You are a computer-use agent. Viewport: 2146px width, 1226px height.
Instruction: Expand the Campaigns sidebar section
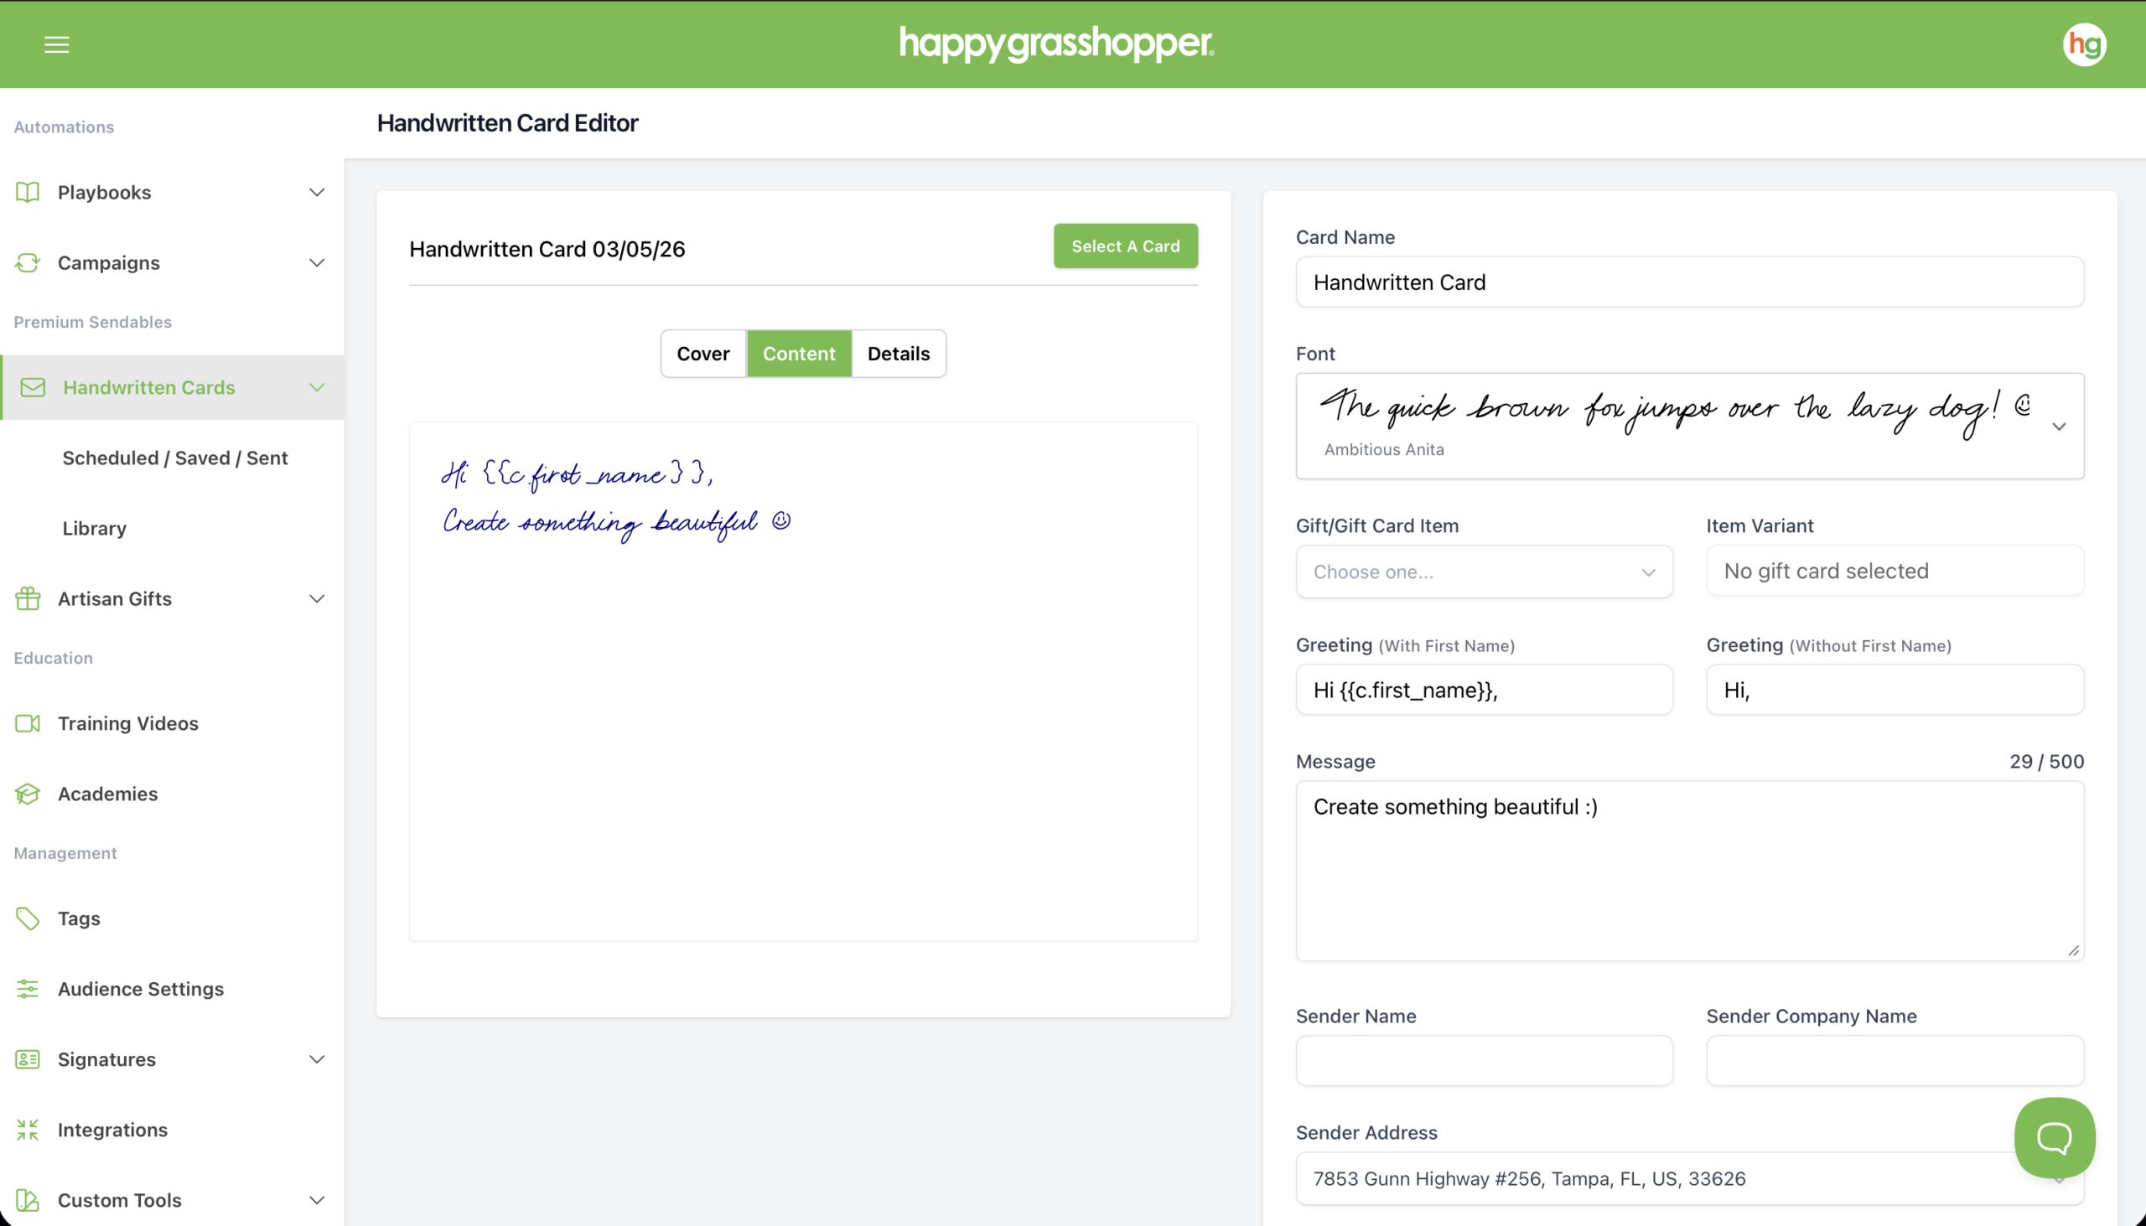pyautogui.click(x=317, y=263)
